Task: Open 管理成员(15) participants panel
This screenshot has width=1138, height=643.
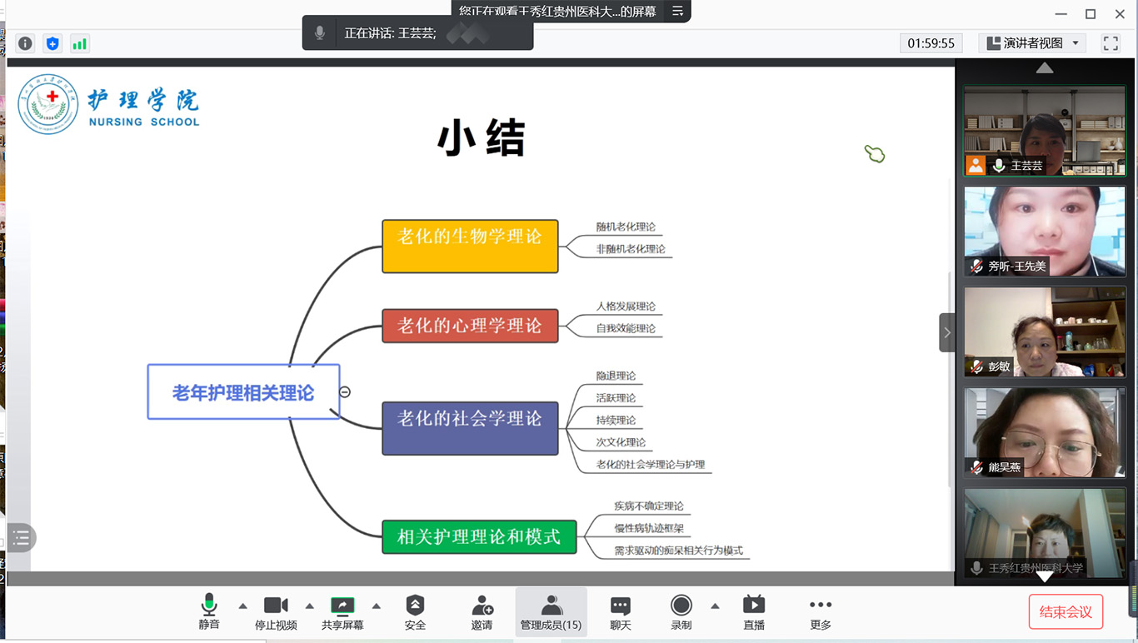Action: (551, 612)
